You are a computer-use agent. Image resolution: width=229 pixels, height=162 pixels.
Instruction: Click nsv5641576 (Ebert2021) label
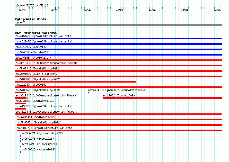click(37, 139)
